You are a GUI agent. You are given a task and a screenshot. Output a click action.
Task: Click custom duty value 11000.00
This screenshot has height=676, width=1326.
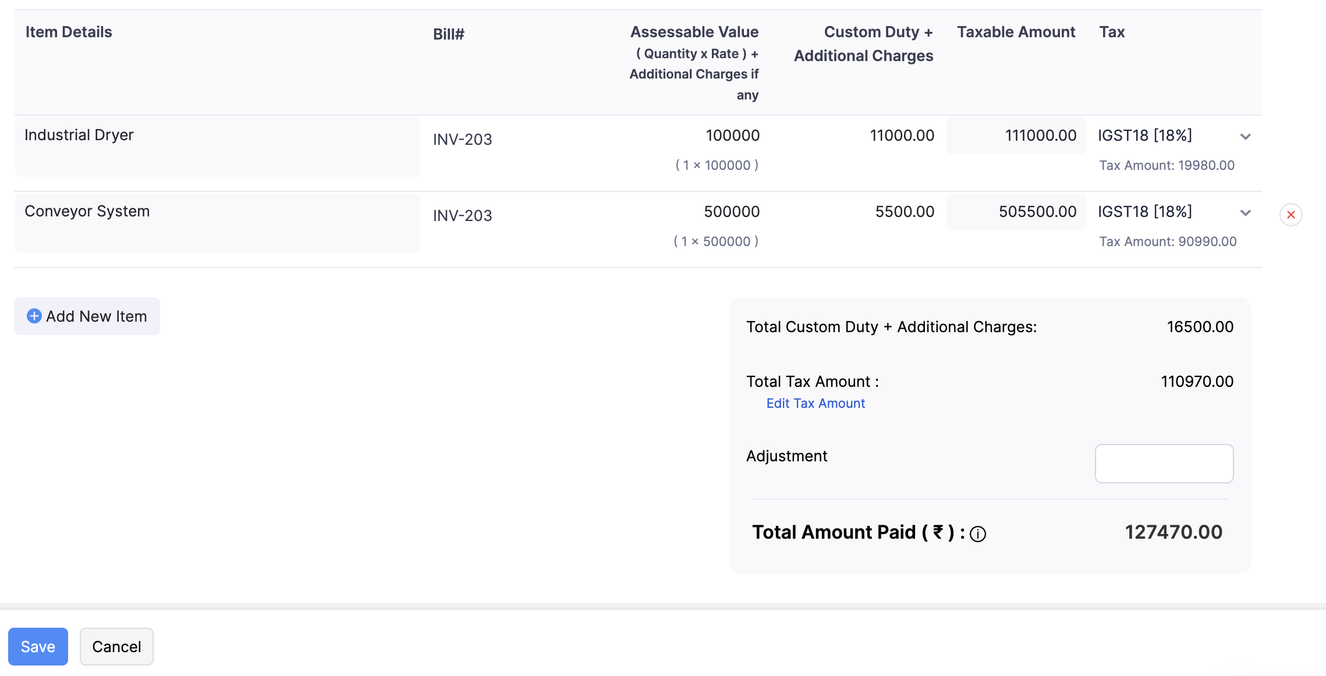click(902, 136)
